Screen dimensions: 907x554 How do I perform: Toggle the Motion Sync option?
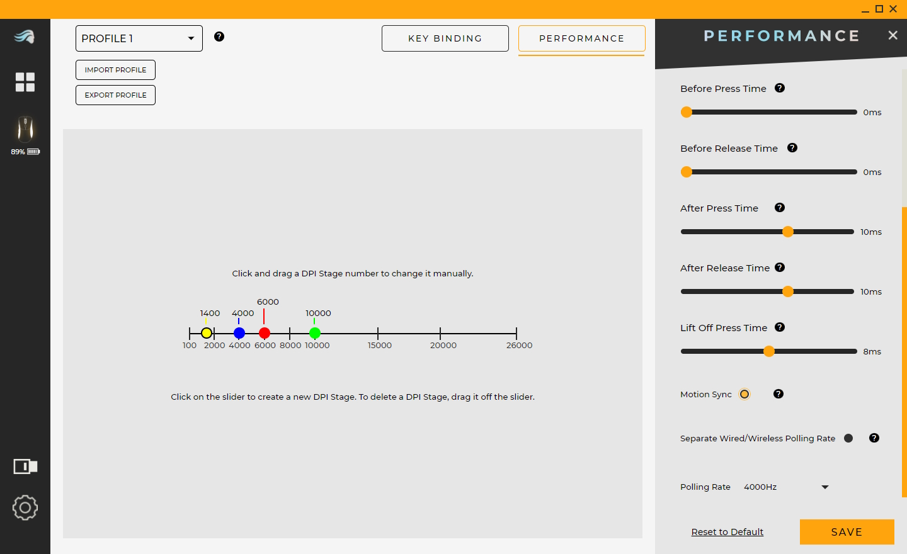click(744, 394)
